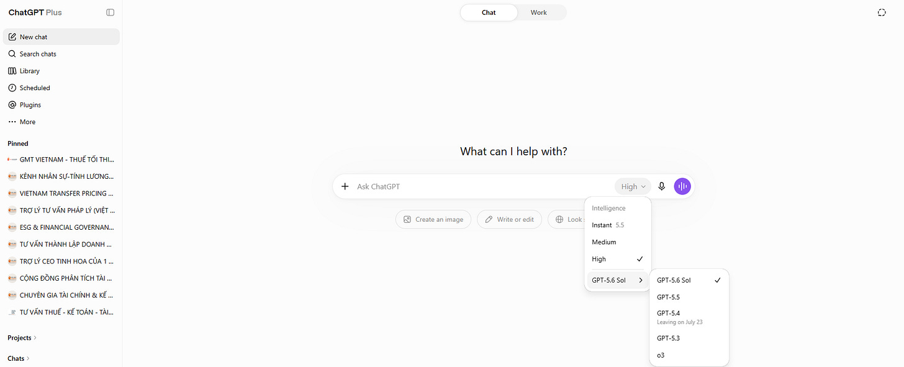Click the Search chats magnifier icon
Viewport: 904px width, 367px height.
(x=12, y=54)
